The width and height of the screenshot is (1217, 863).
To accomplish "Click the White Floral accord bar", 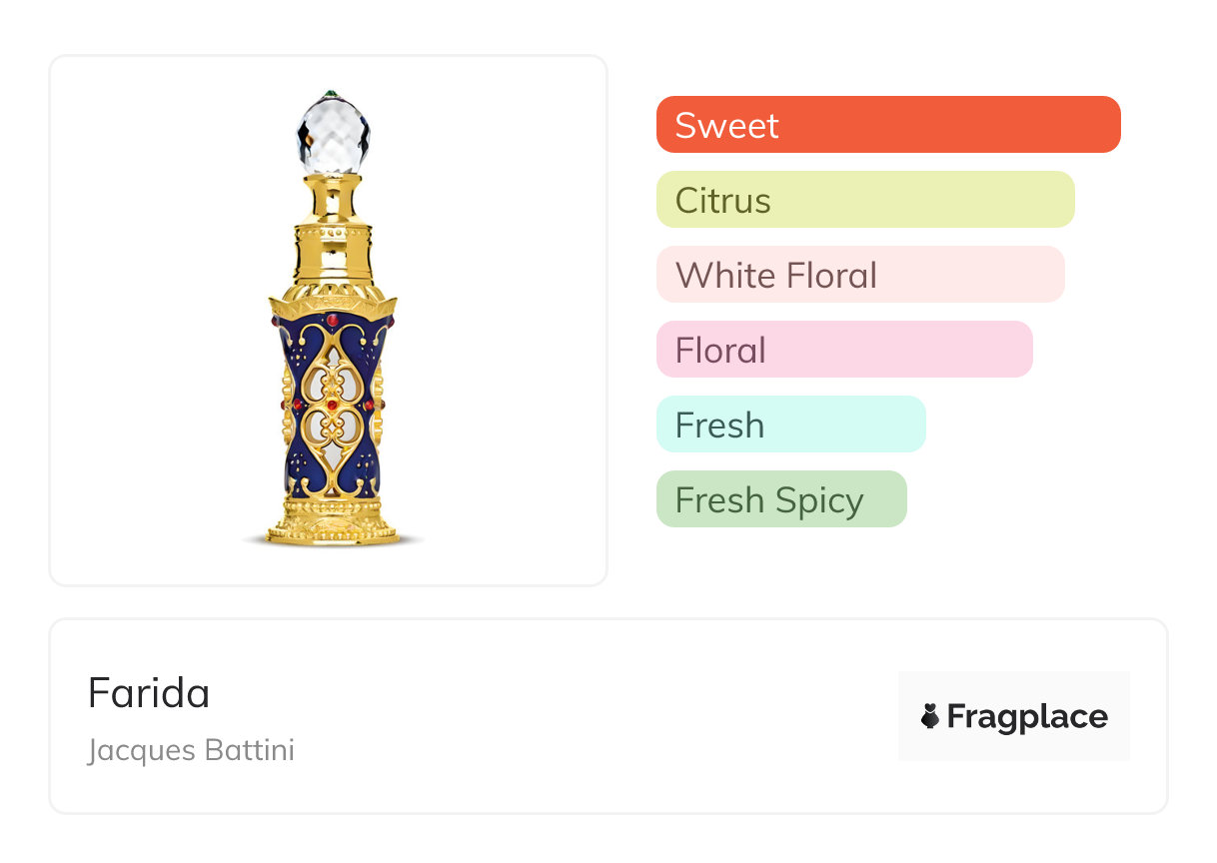I will tap(859, 275).
